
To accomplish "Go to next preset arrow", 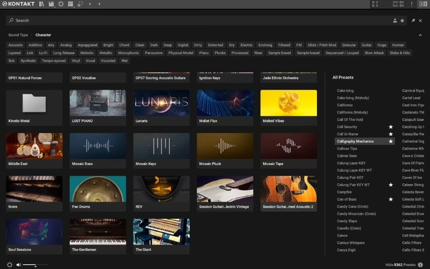I will [100, 4].
